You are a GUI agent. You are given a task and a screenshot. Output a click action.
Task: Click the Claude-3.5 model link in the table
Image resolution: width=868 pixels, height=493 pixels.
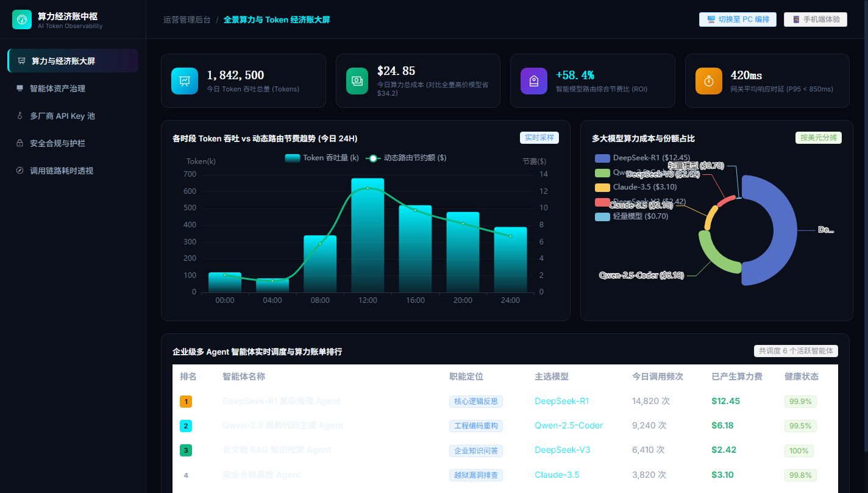tap(557, 475)
